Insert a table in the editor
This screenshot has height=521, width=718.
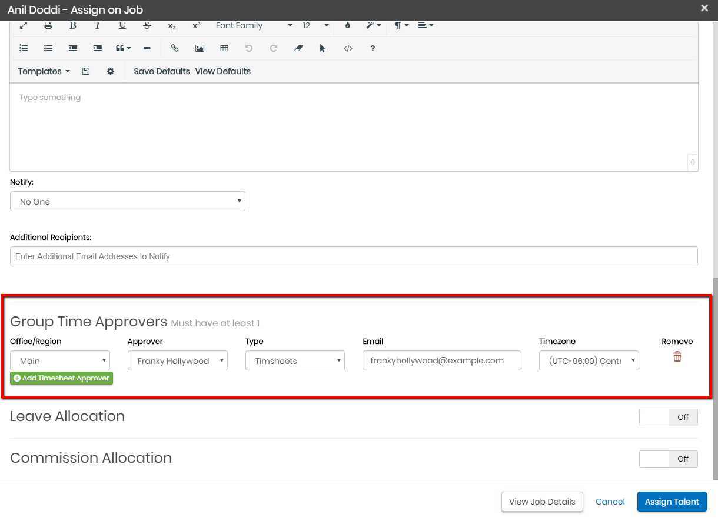pos(224,48)
